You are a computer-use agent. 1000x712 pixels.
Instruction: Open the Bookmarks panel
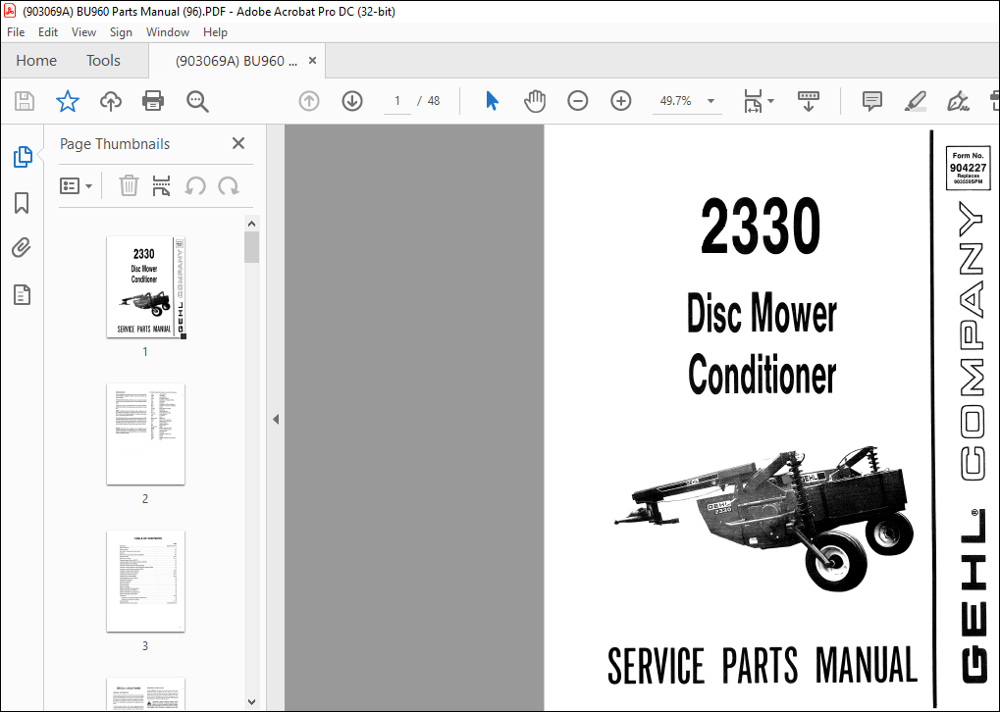tap(22, 203)
